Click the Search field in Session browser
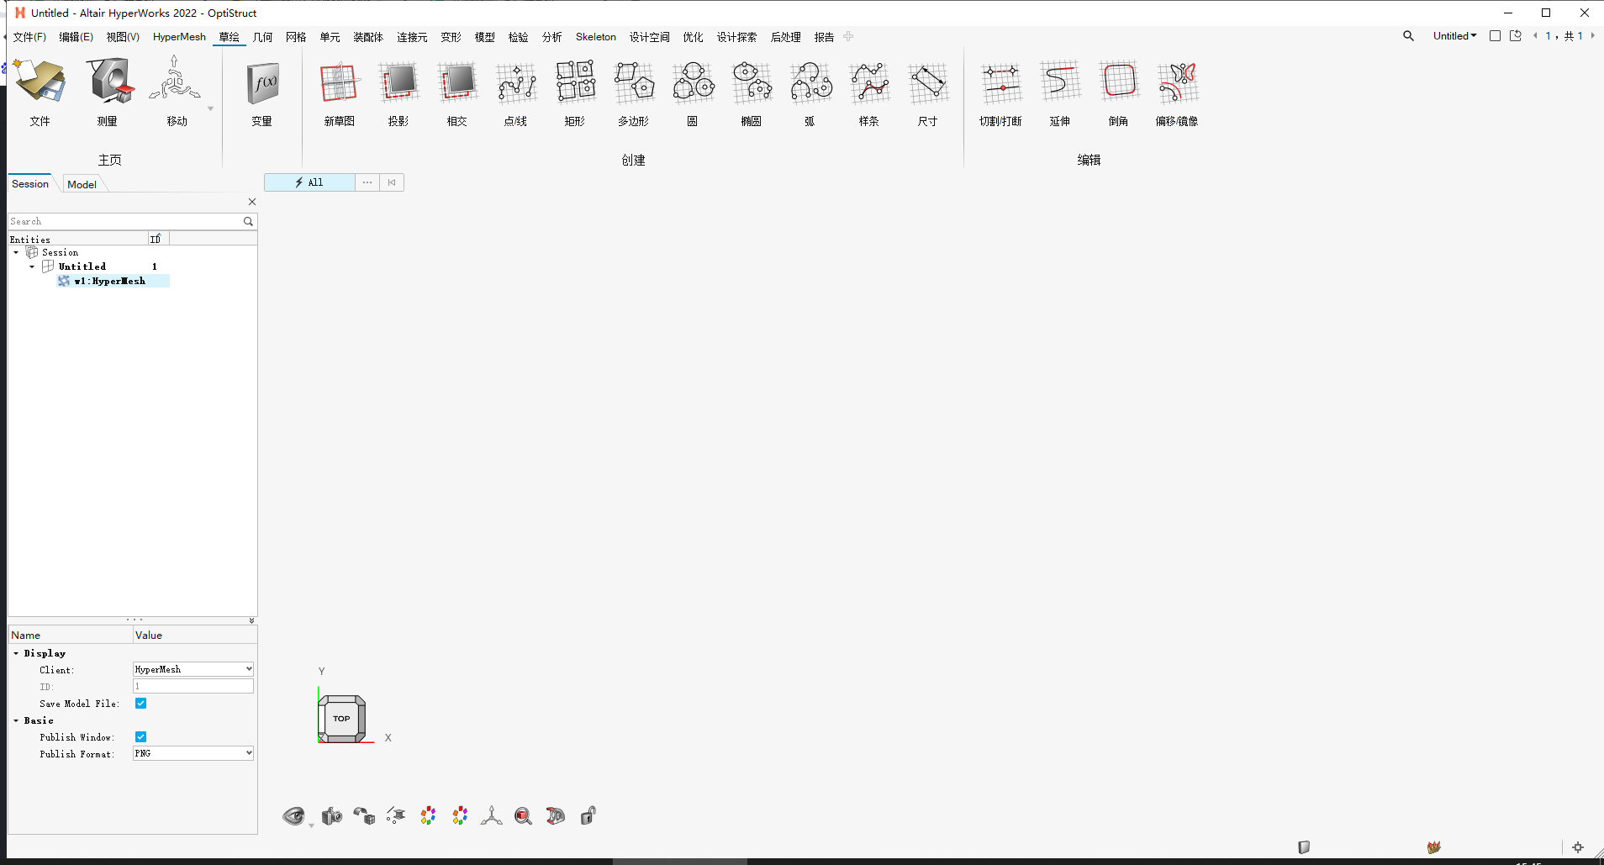The width and height of the screenshot is (1604, 865). tap(124, 221)
